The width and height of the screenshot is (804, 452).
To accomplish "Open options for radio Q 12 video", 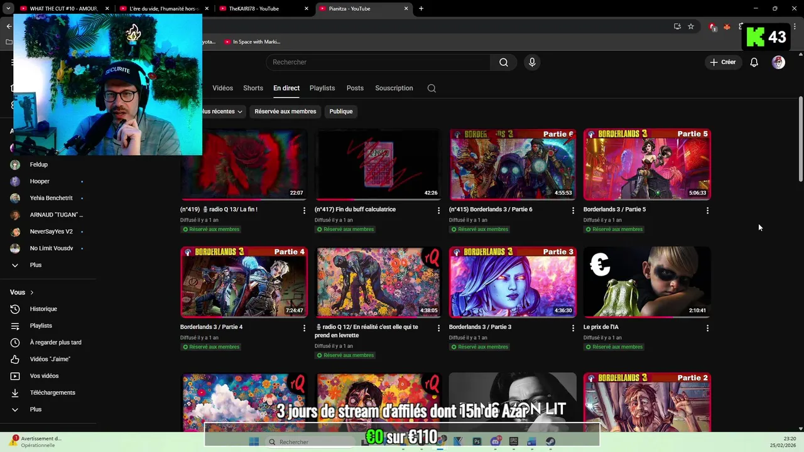I will point(438,328).
